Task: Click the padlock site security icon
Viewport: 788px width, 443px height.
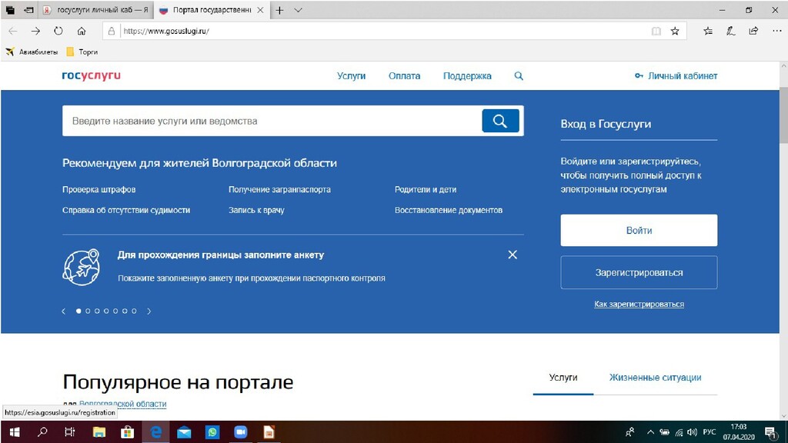Action: (x=112, y=31)
